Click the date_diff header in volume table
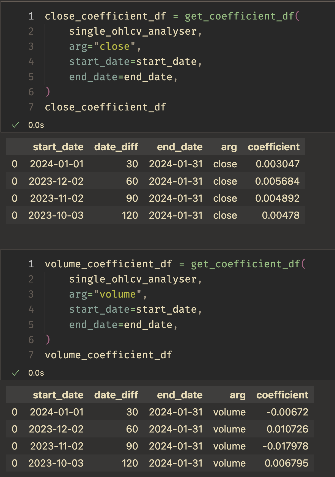 [116, 395]
